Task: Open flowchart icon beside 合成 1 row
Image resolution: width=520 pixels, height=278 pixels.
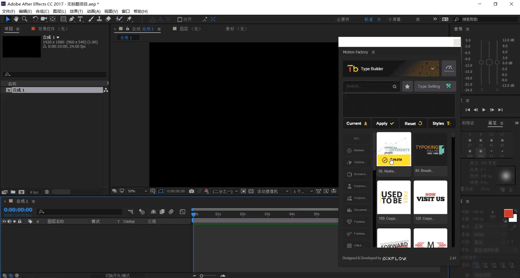Action: (106, 90)
